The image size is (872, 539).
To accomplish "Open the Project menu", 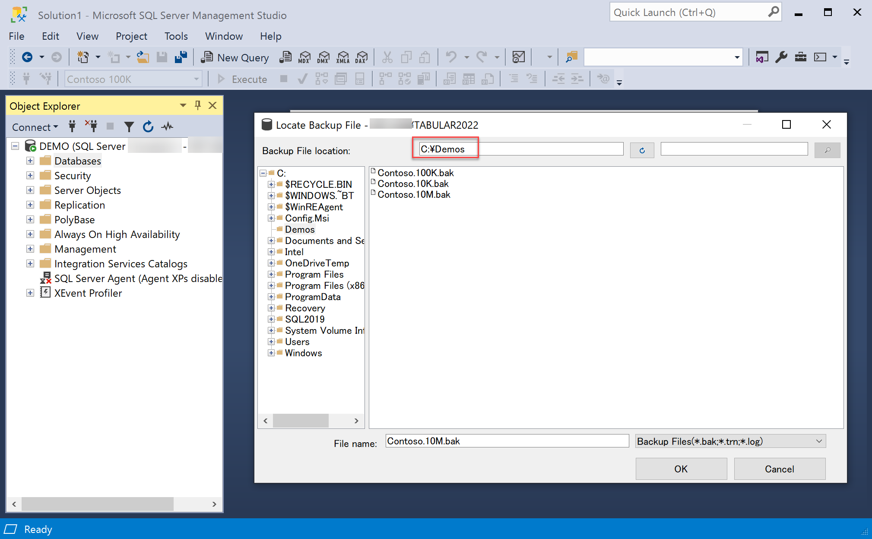I will point(131,36).
